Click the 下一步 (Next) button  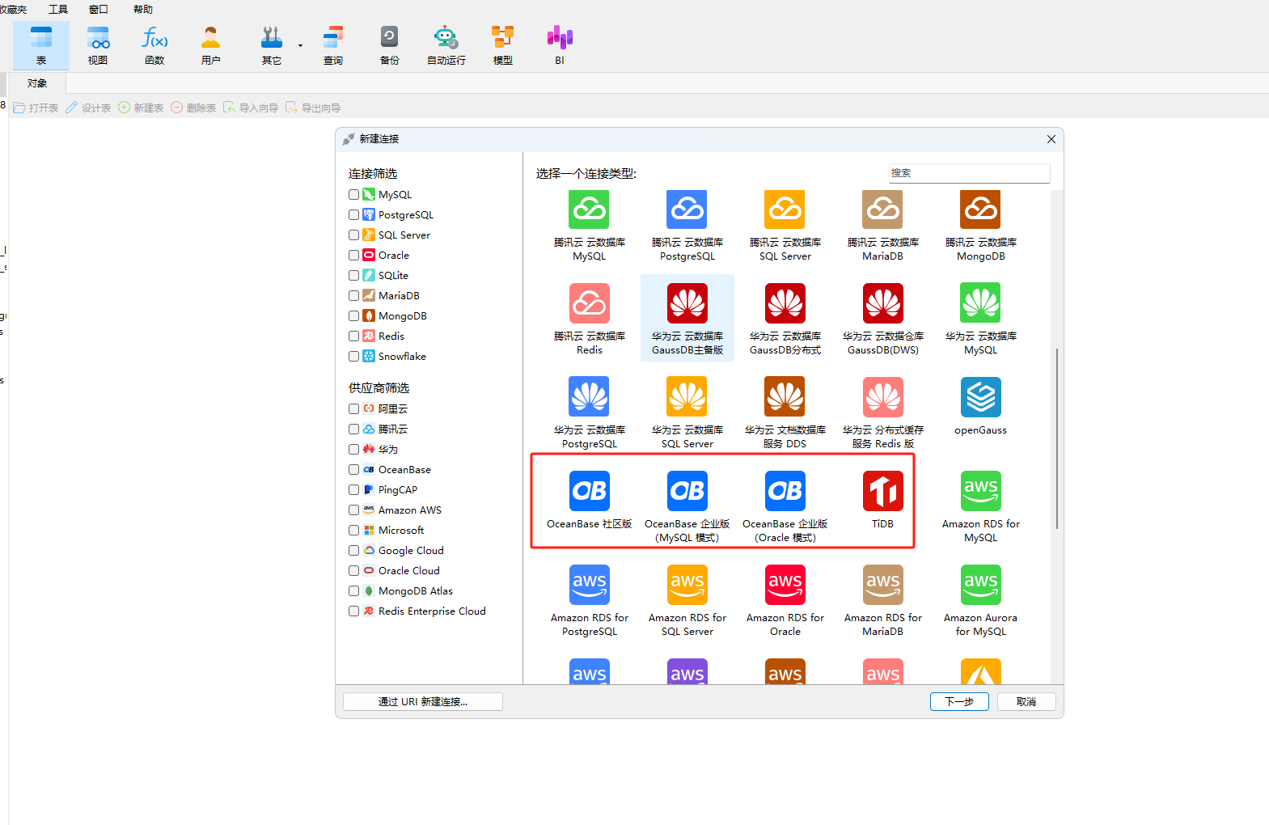(959, 701)
